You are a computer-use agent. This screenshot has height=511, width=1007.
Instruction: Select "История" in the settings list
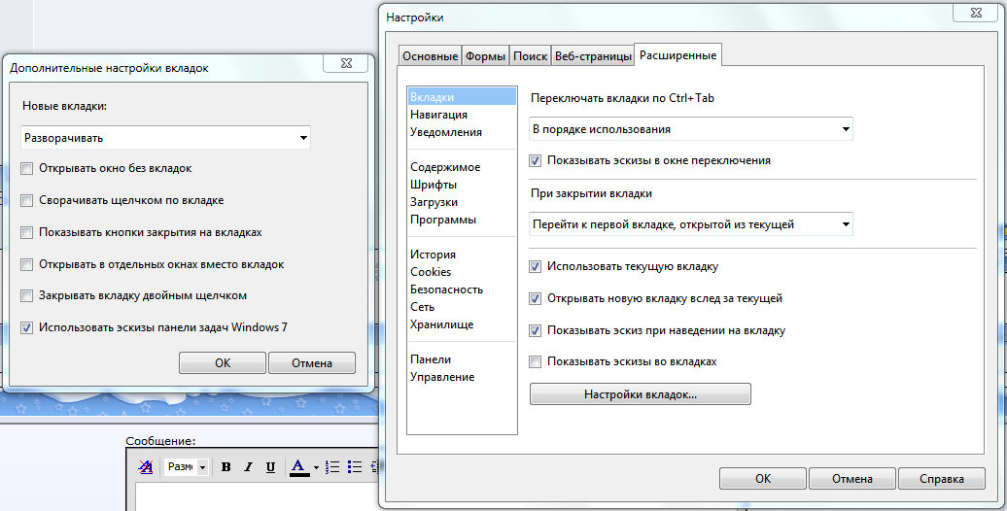point(462,255)
